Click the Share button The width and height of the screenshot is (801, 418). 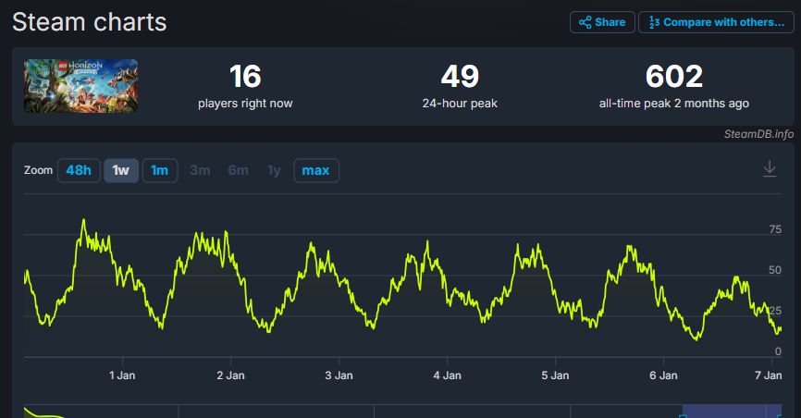tap(602, 22)
